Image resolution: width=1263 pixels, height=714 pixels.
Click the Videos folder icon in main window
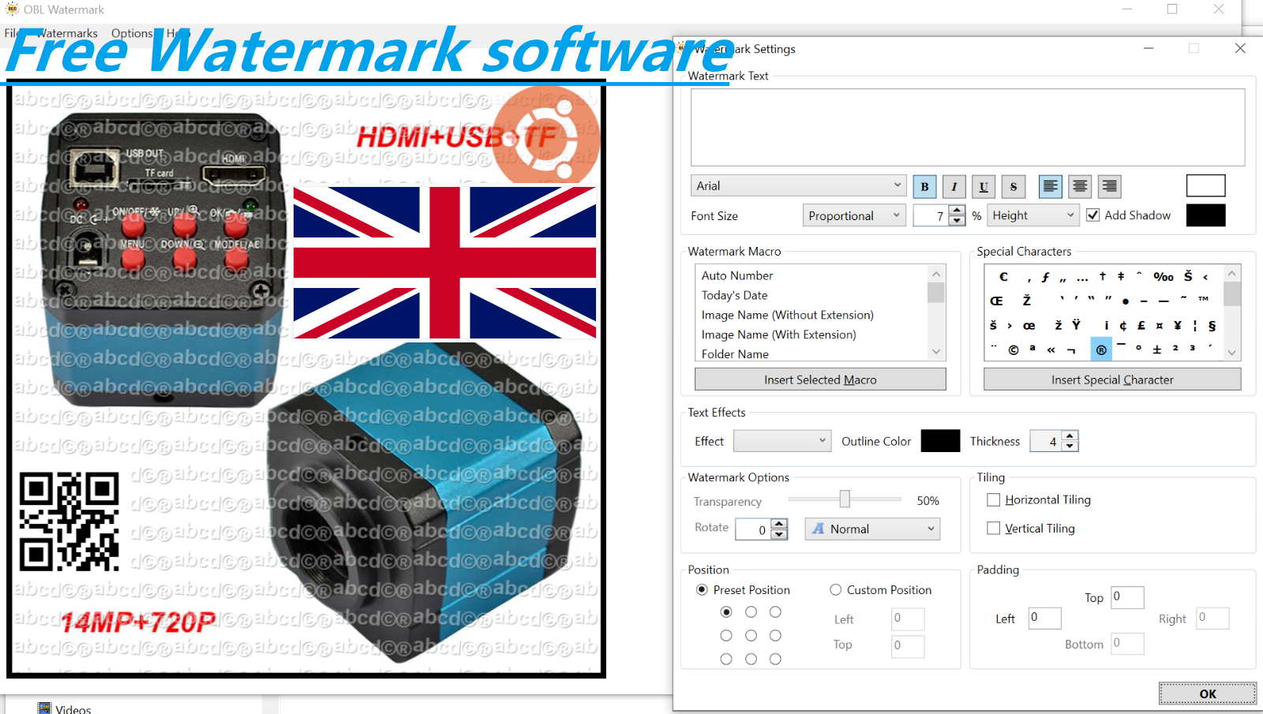[44, 708]
